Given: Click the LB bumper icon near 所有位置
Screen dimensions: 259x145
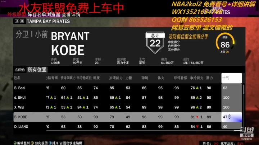Looking at the screenshot, I should tap(18, 70).
